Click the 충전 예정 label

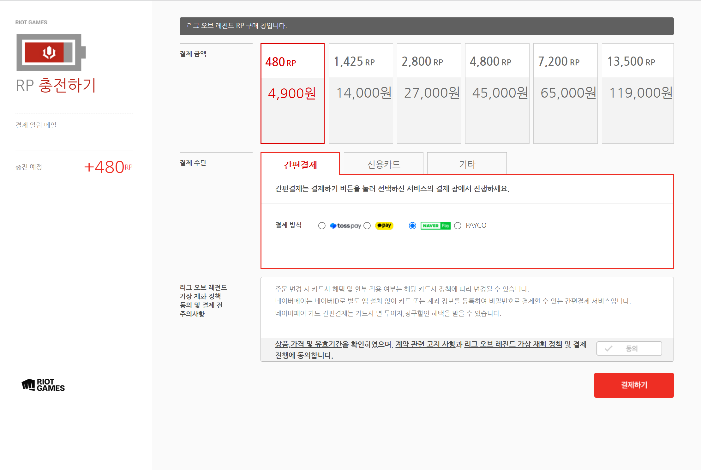(29, 167)
